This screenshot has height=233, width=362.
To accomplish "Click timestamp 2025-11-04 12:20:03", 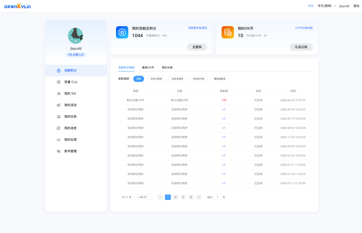I will [x=293, y=137].
